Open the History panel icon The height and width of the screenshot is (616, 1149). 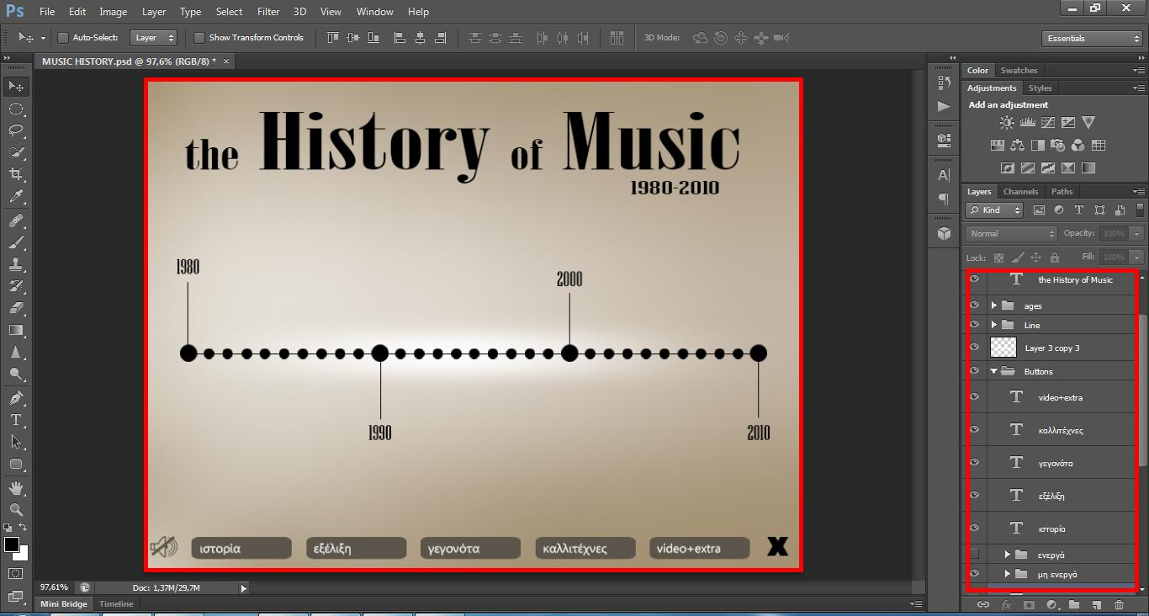944,82
